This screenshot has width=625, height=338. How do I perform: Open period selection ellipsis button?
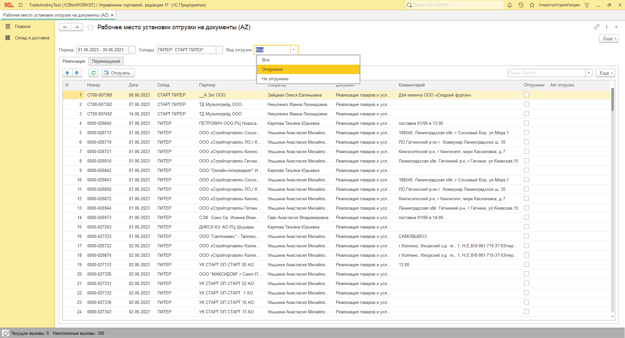[x=132, y=50]
